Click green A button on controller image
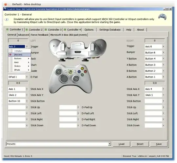The height and width of the screenshot is (163, 177). (x=82, y=75)
